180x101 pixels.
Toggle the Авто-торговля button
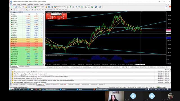coord(59,7)
